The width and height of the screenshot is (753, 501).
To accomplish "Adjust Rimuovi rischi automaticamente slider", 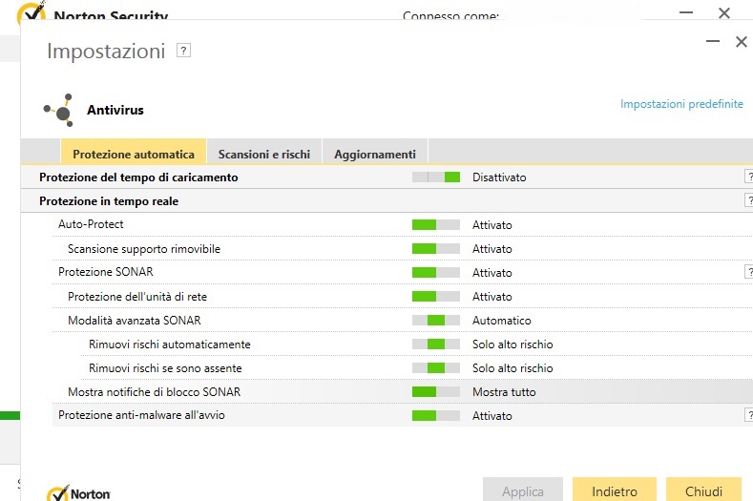I will coord(436,344).
